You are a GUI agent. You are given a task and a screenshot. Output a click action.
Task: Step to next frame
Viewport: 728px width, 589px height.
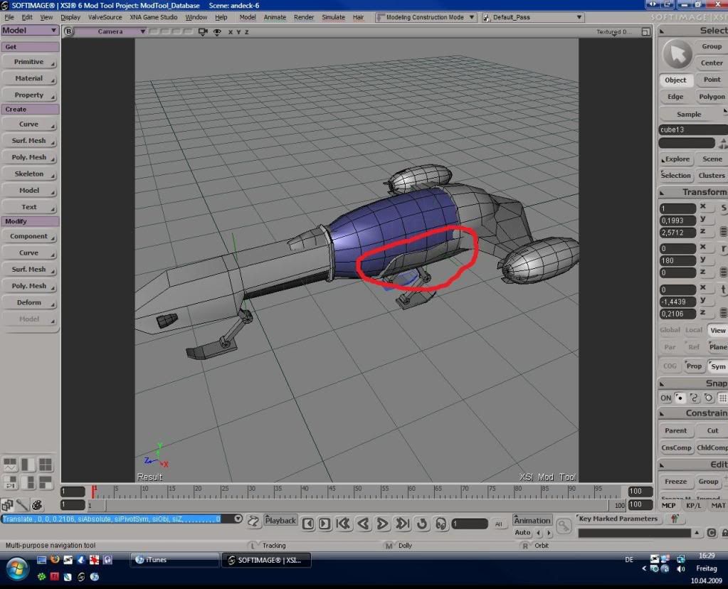325,524
